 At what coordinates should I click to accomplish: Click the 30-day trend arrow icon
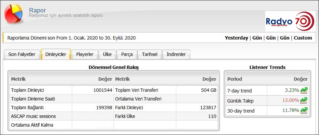tap(304, 111)
